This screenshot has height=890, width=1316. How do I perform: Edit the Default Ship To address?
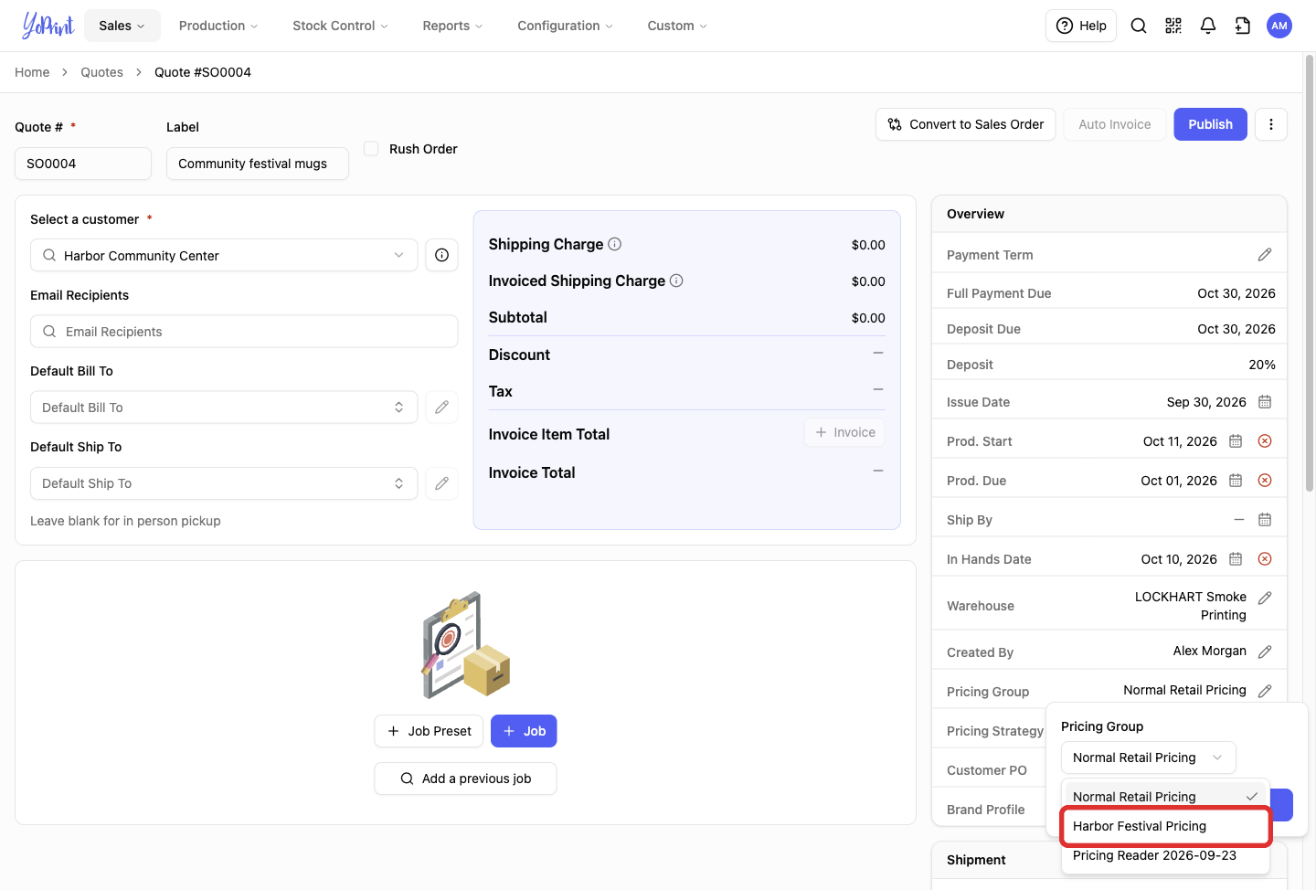(441, 483)
